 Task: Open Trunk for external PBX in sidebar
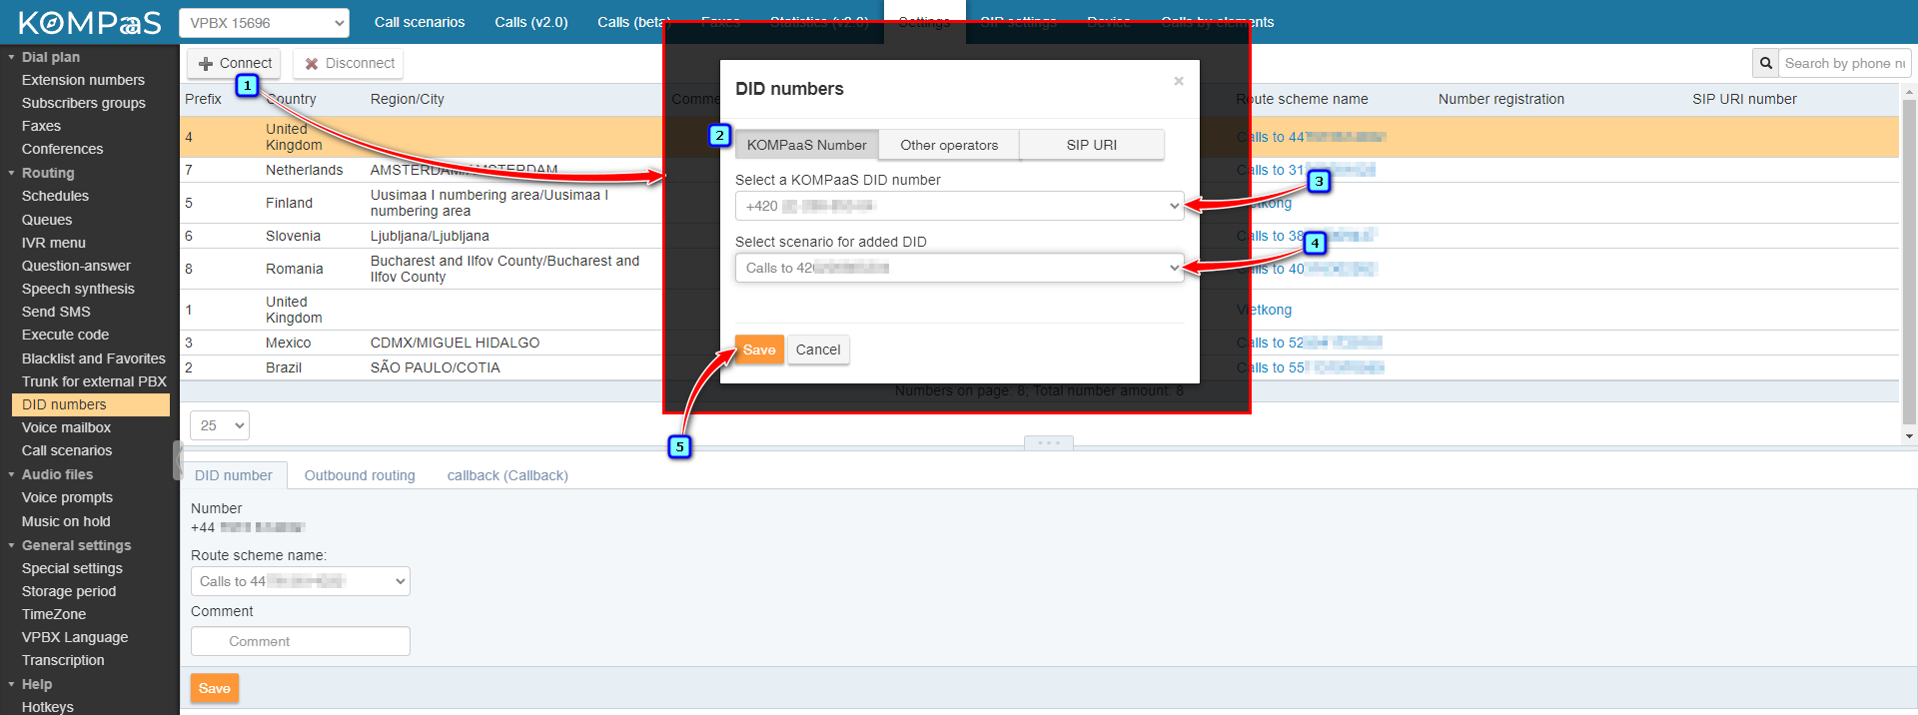(x=94, y=381)
